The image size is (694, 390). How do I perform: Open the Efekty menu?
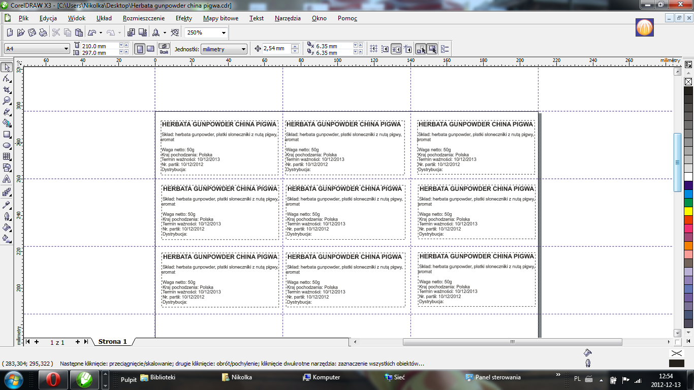pyautogui.click(x=183, y=18)
